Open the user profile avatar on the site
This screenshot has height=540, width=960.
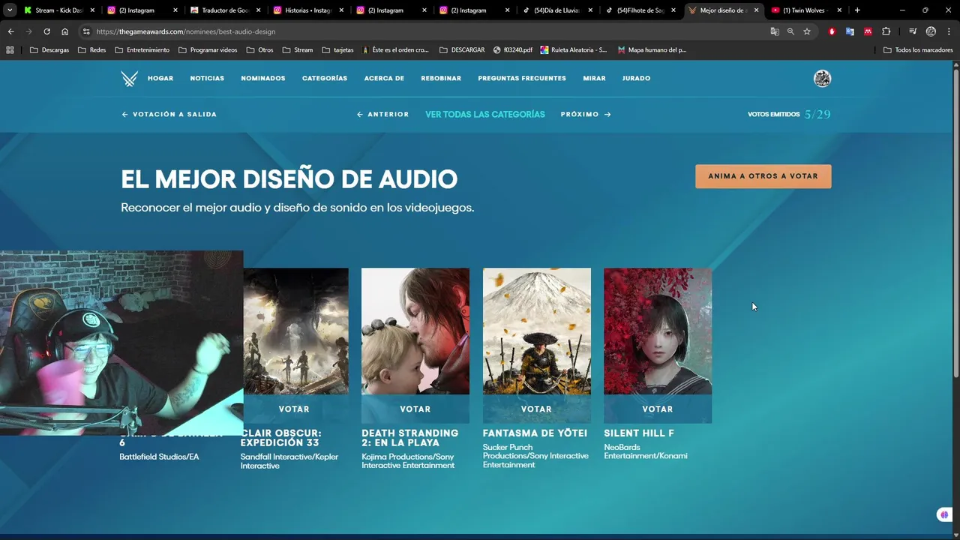[x=822, y=79]
